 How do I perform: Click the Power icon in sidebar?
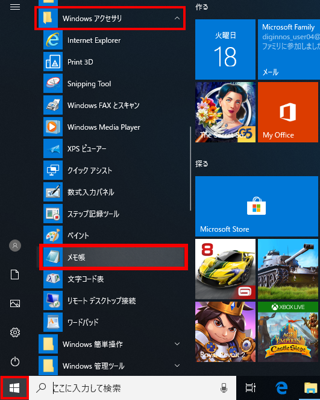click(x=15, y=361)
